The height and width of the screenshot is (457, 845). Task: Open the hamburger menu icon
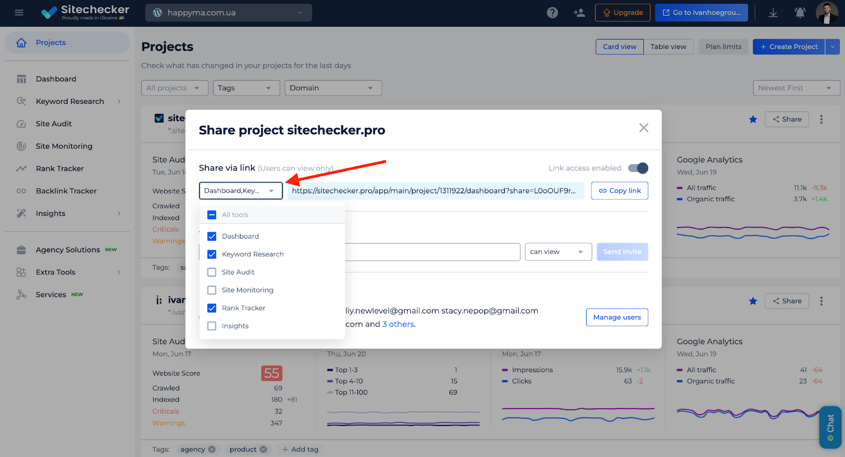tap(19, 13)
